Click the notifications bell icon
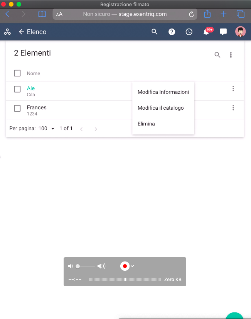This screenshot has width=251, height=319. (206, 32)
